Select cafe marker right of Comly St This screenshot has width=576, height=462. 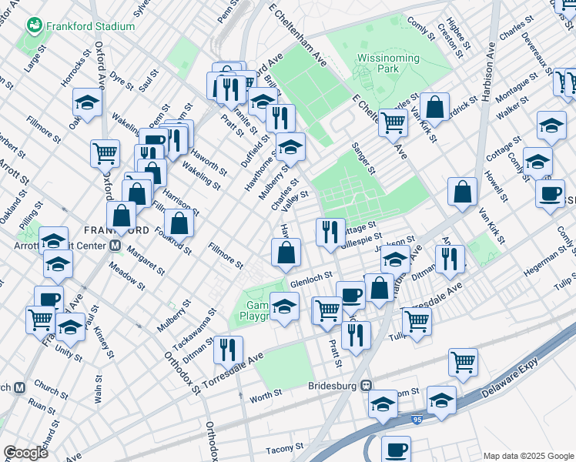click(x=550, y=196)
